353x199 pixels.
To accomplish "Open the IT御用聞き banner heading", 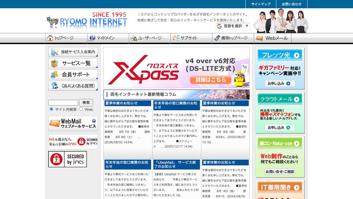I will (280, 187).
